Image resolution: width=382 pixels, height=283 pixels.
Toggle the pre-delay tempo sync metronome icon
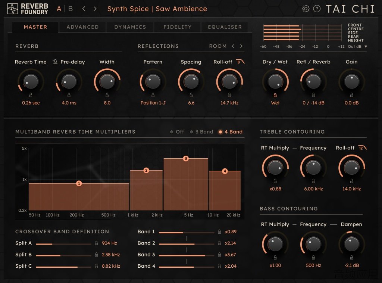55,62
